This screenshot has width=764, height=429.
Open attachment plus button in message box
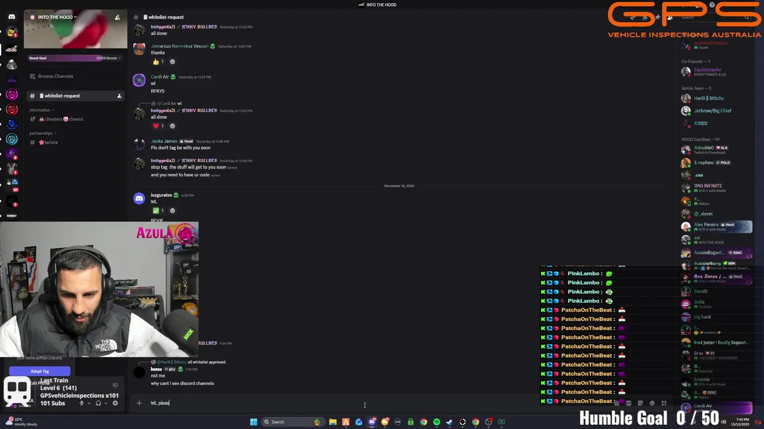coord(139,403)
